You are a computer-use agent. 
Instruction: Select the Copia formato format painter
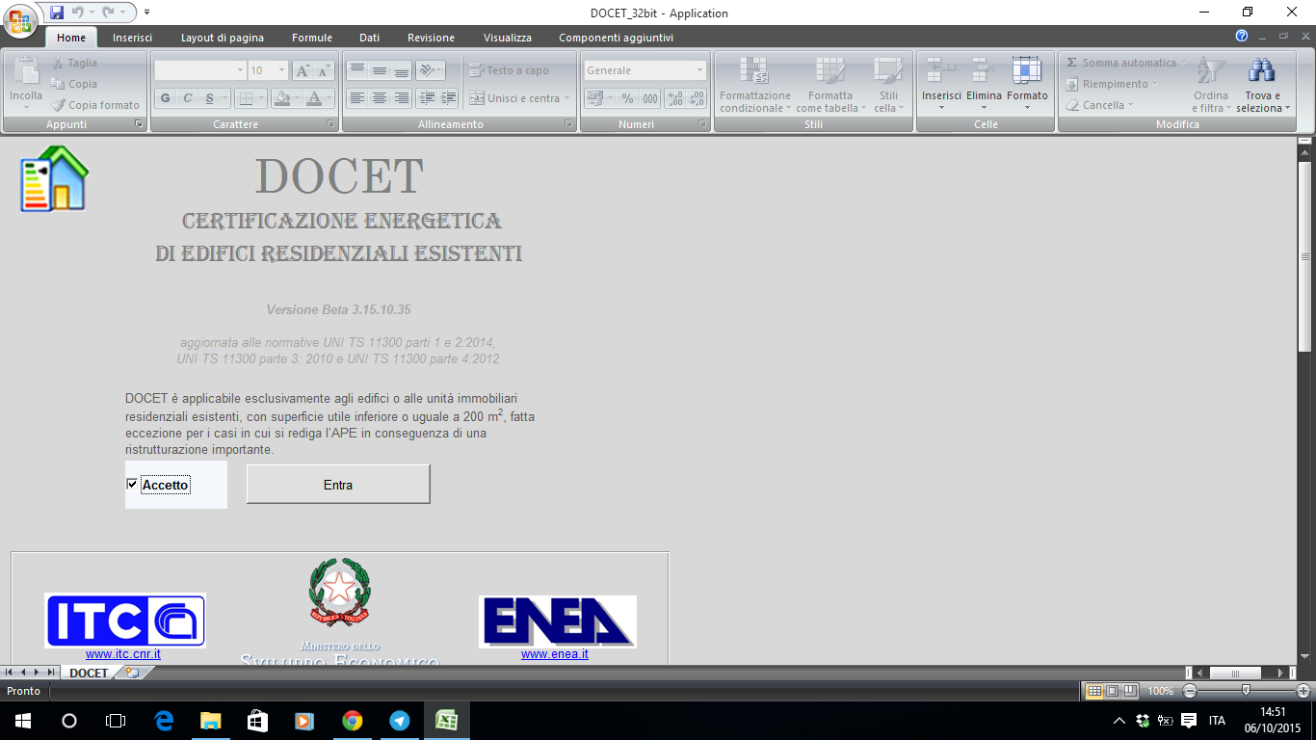[95, 105]
